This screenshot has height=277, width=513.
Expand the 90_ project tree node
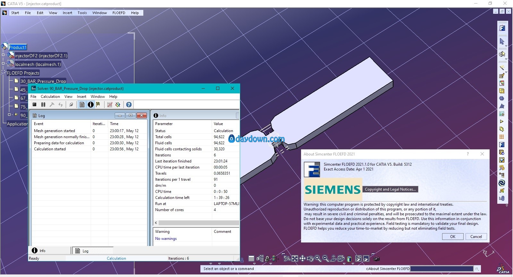pyautogui.click(x=9, y=115)
